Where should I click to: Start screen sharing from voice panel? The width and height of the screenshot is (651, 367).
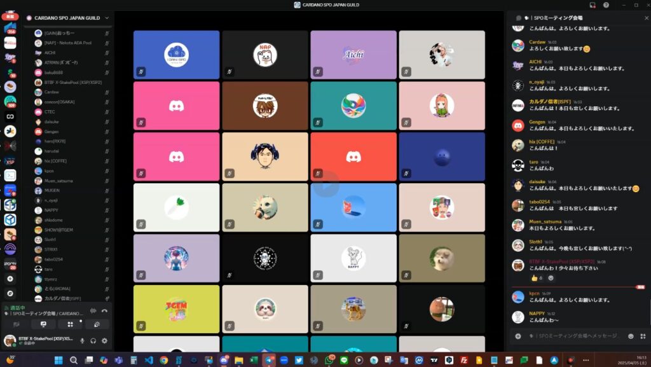tap(43, 324)
